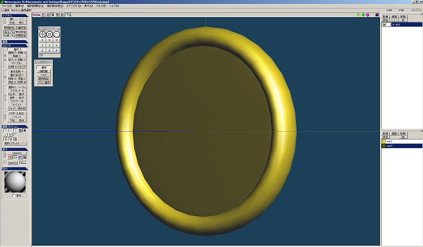Open the ヘルプ menu
This screenshot has width=423, height=247.
pos(114,6)
